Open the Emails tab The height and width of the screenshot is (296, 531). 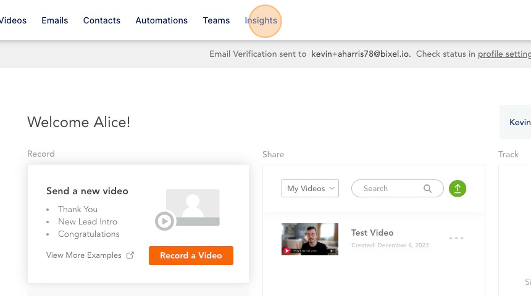[x=55, y=20]
